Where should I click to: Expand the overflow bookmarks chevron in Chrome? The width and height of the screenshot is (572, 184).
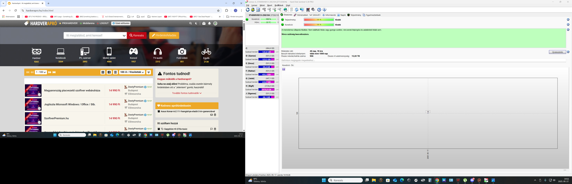click(220, 16)
